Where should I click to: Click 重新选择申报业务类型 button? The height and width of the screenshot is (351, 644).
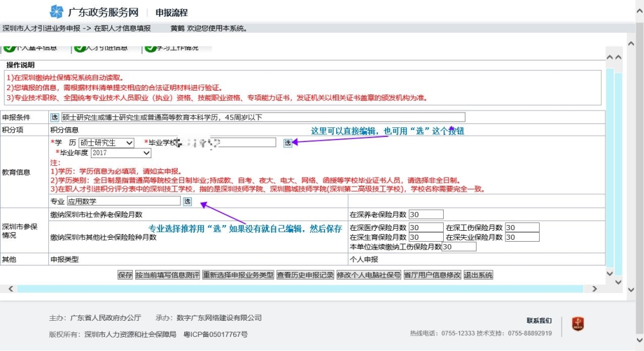coord(238,274)
